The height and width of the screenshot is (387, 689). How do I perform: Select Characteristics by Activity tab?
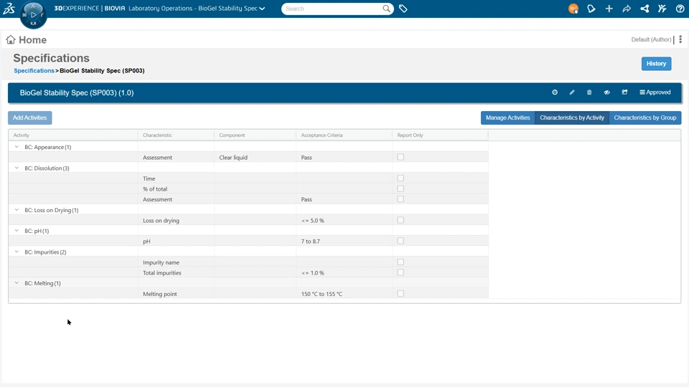pos(572,118)
